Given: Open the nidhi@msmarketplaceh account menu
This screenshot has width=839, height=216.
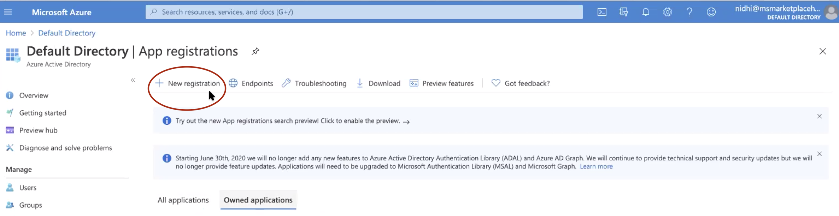Looking at the screenshot, I should tap(777, 9).
